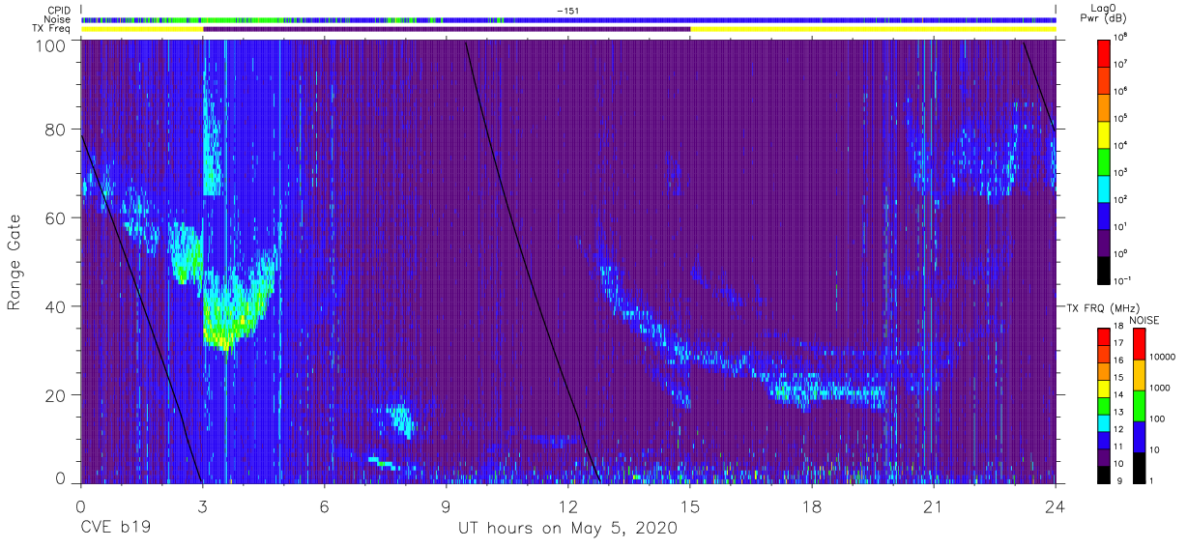Pick the black bottom segment of the Lag0 power colorbar
The height and width of the screenshot is (548, 1187).
[1104, 270]
